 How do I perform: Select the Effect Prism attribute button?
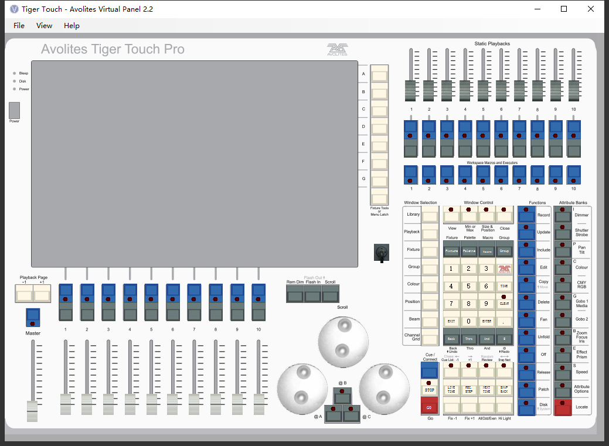[x=562, y=355]
